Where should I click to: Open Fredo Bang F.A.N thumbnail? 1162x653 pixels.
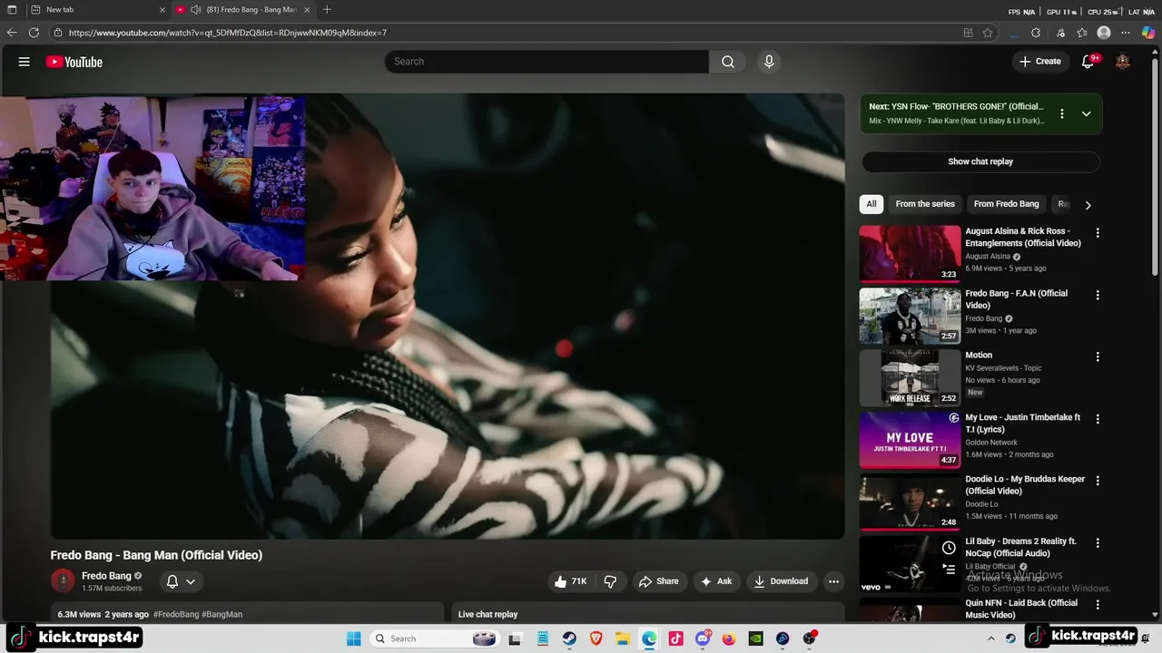click(x=910, y=316)
